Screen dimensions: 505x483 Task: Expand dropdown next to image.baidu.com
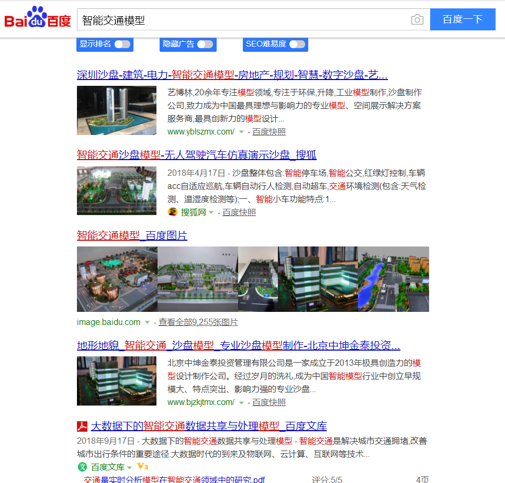(x=147, y=322)
